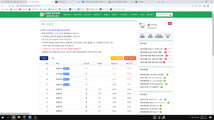
Task: Expand the 커뮤니티 dropdown menu
Action: 88,15
